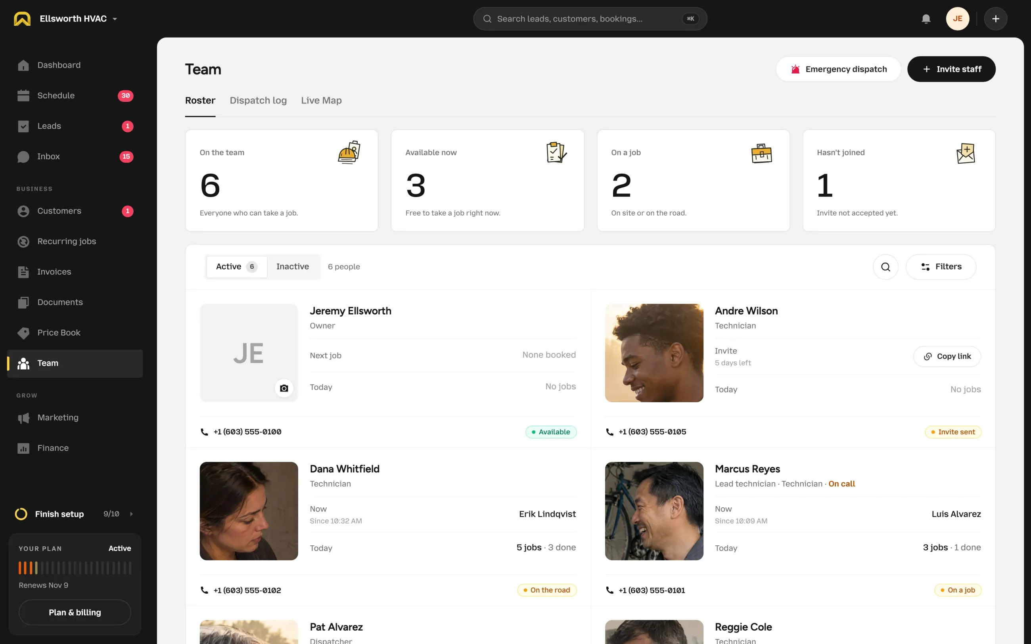
Task: Open the Filters menu
Action: (x=941, y=267)
